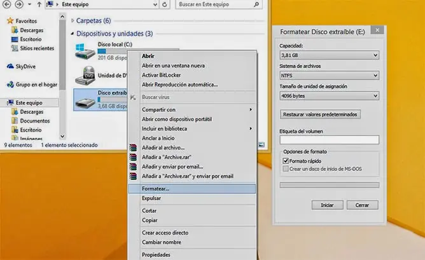Viewport: 425px width, 260px height.
Task: Expand the Incluir en biblioteca submenu
Action: [192, 128]
